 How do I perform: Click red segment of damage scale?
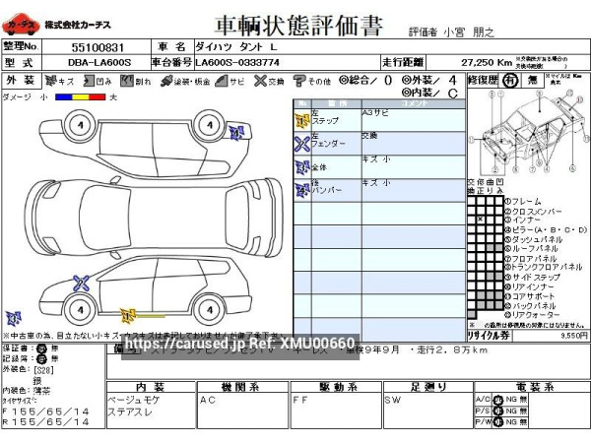pyautogui.click(x=98, y=96)
